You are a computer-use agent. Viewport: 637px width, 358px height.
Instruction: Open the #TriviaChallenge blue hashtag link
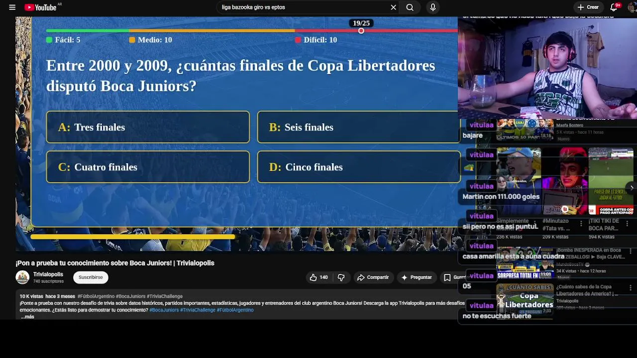coord(198,310)
